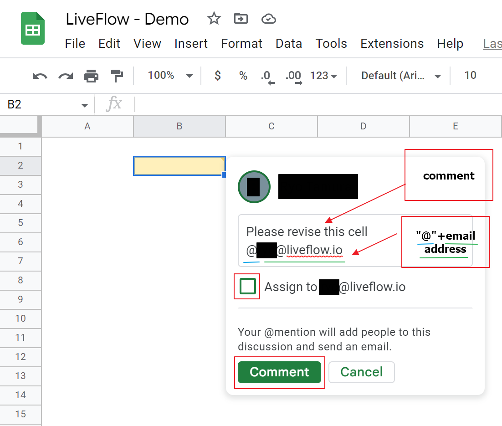Select row 8 header
This screenshot has width=502, height=426.
[20, 280]
